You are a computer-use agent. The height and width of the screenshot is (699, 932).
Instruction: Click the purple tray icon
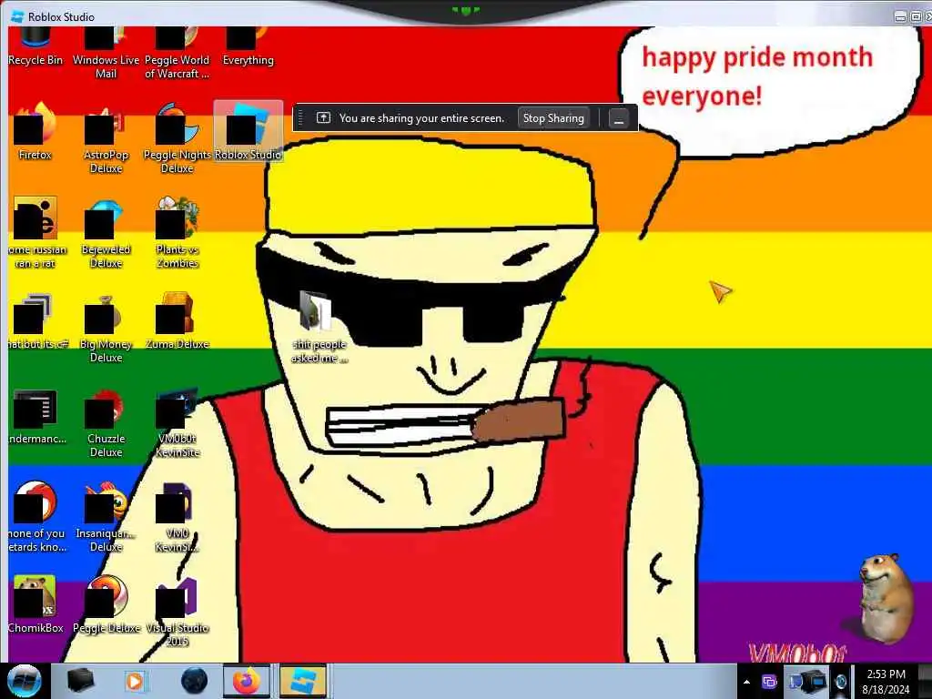769,682
